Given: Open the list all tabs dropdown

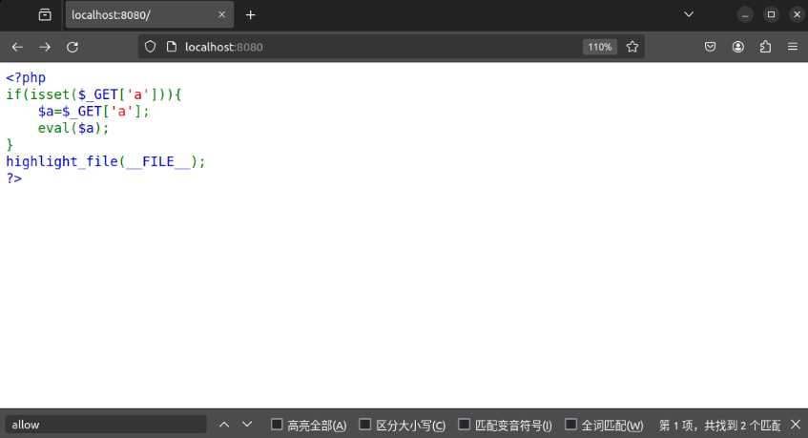Looking at the screenshot, I should click(690, 14).
